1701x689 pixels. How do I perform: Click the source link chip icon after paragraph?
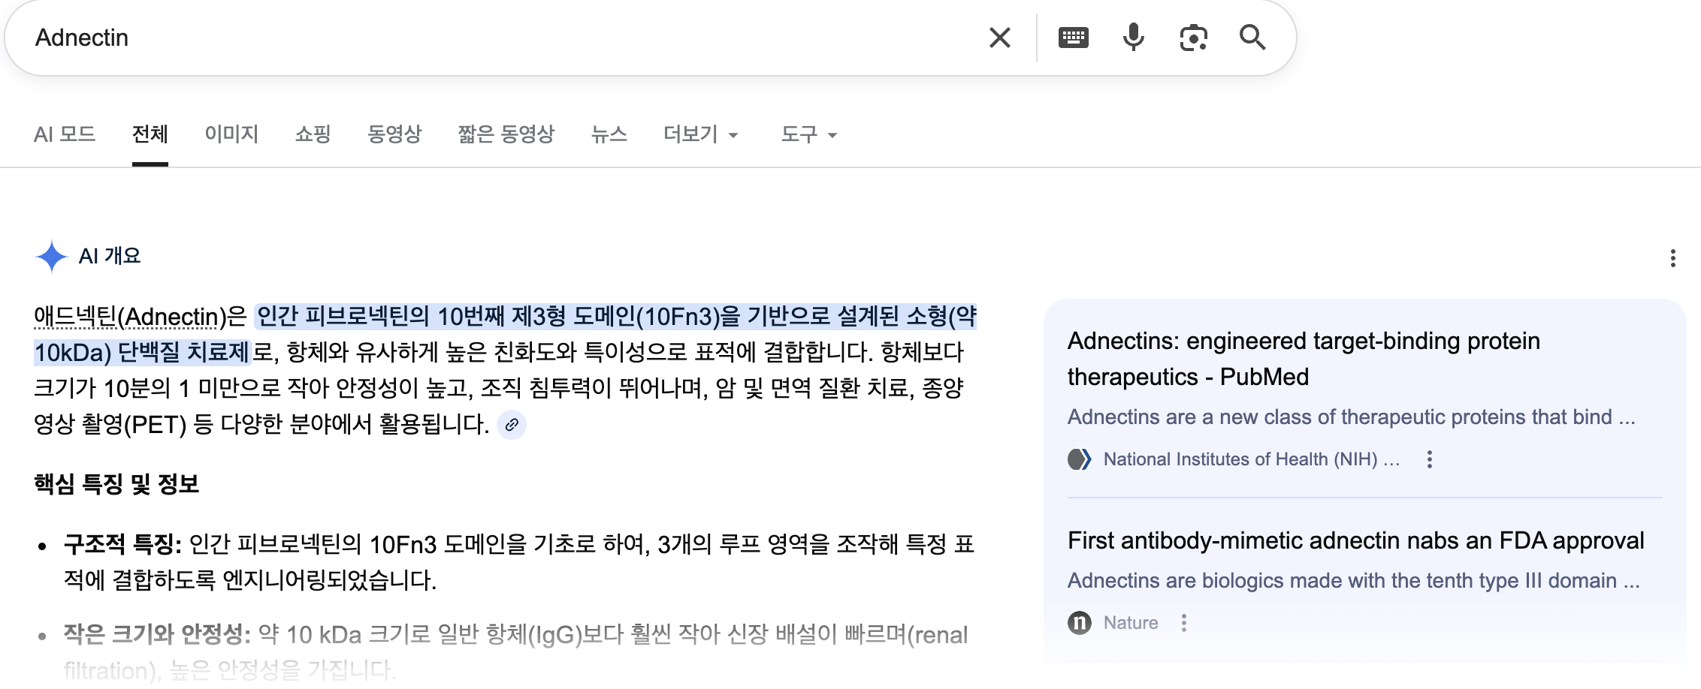click(512, 425)
